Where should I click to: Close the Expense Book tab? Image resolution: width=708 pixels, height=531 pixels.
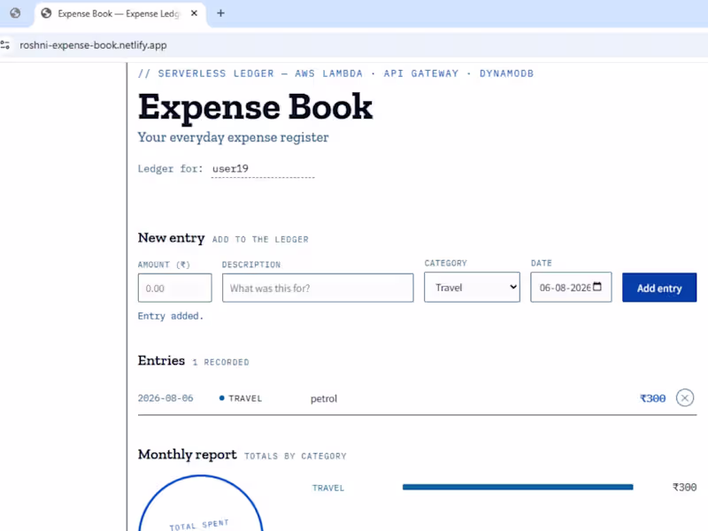pyautogui.click(x=194, y=13)
